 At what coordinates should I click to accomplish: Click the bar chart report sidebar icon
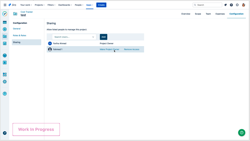click(5, 44)
